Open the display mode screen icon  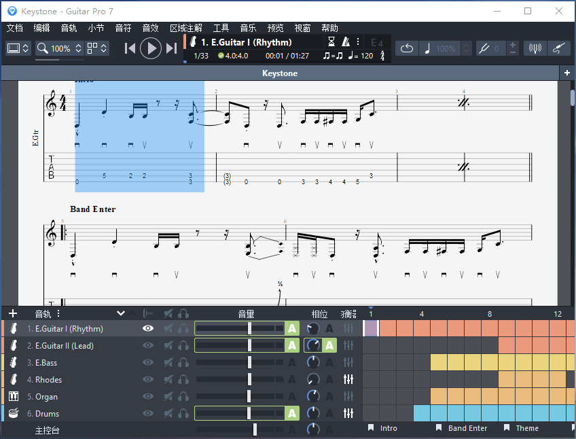[14, 48]
